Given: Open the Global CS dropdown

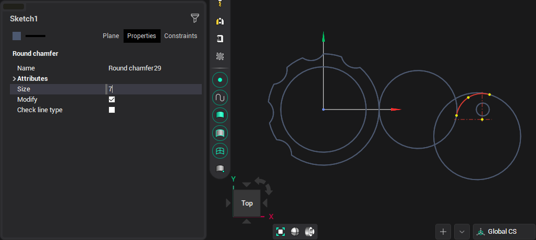Looking at the screenshot, I should pos(503,232).
